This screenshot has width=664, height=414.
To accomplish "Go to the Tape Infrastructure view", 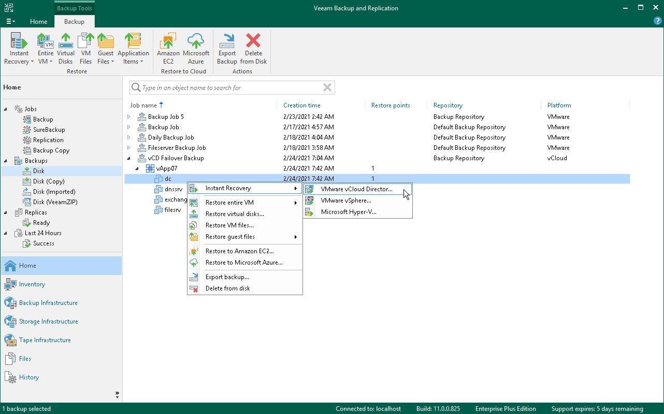I will point(45,340).
